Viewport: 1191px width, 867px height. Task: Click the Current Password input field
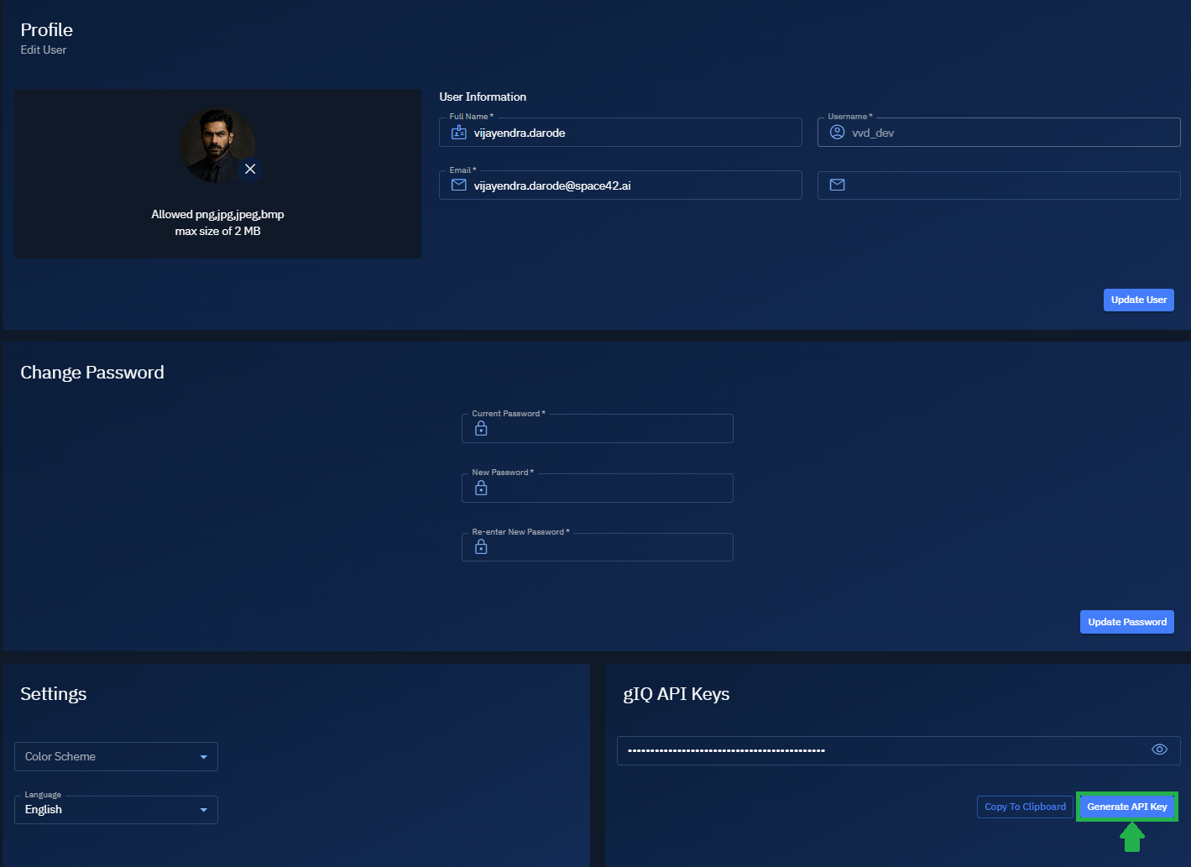click(x=604, y=428)
